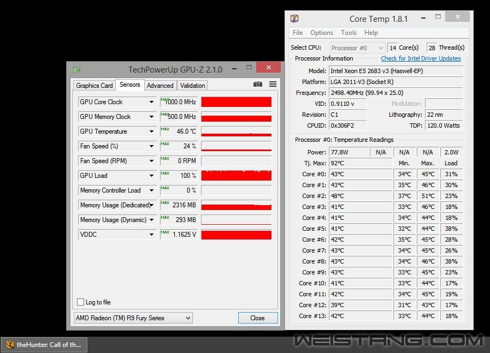Open the Core Temp File menu
490x353 pixels.
(x=298, y=32)
